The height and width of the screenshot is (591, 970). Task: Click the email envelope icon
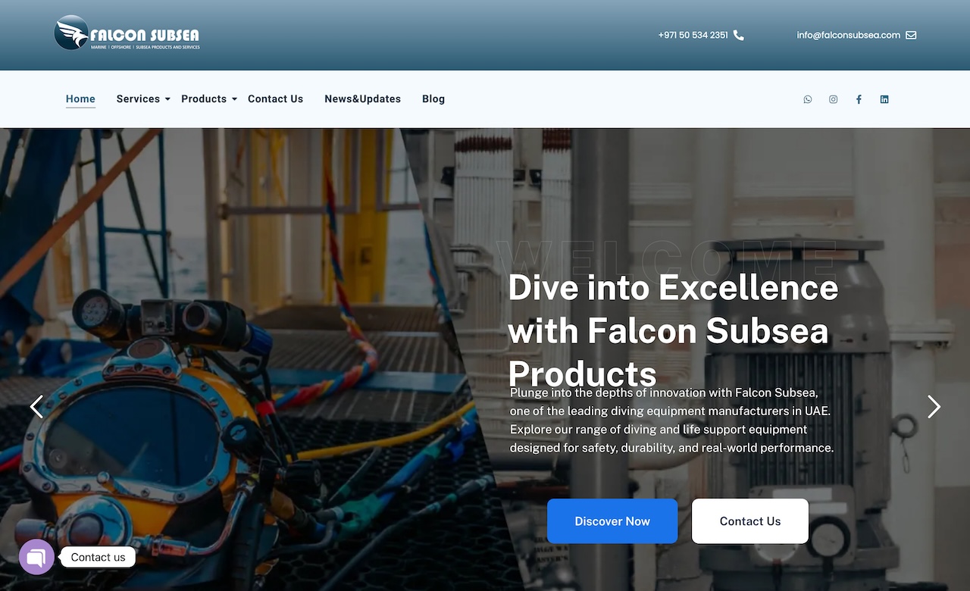[x=911, y=35]
